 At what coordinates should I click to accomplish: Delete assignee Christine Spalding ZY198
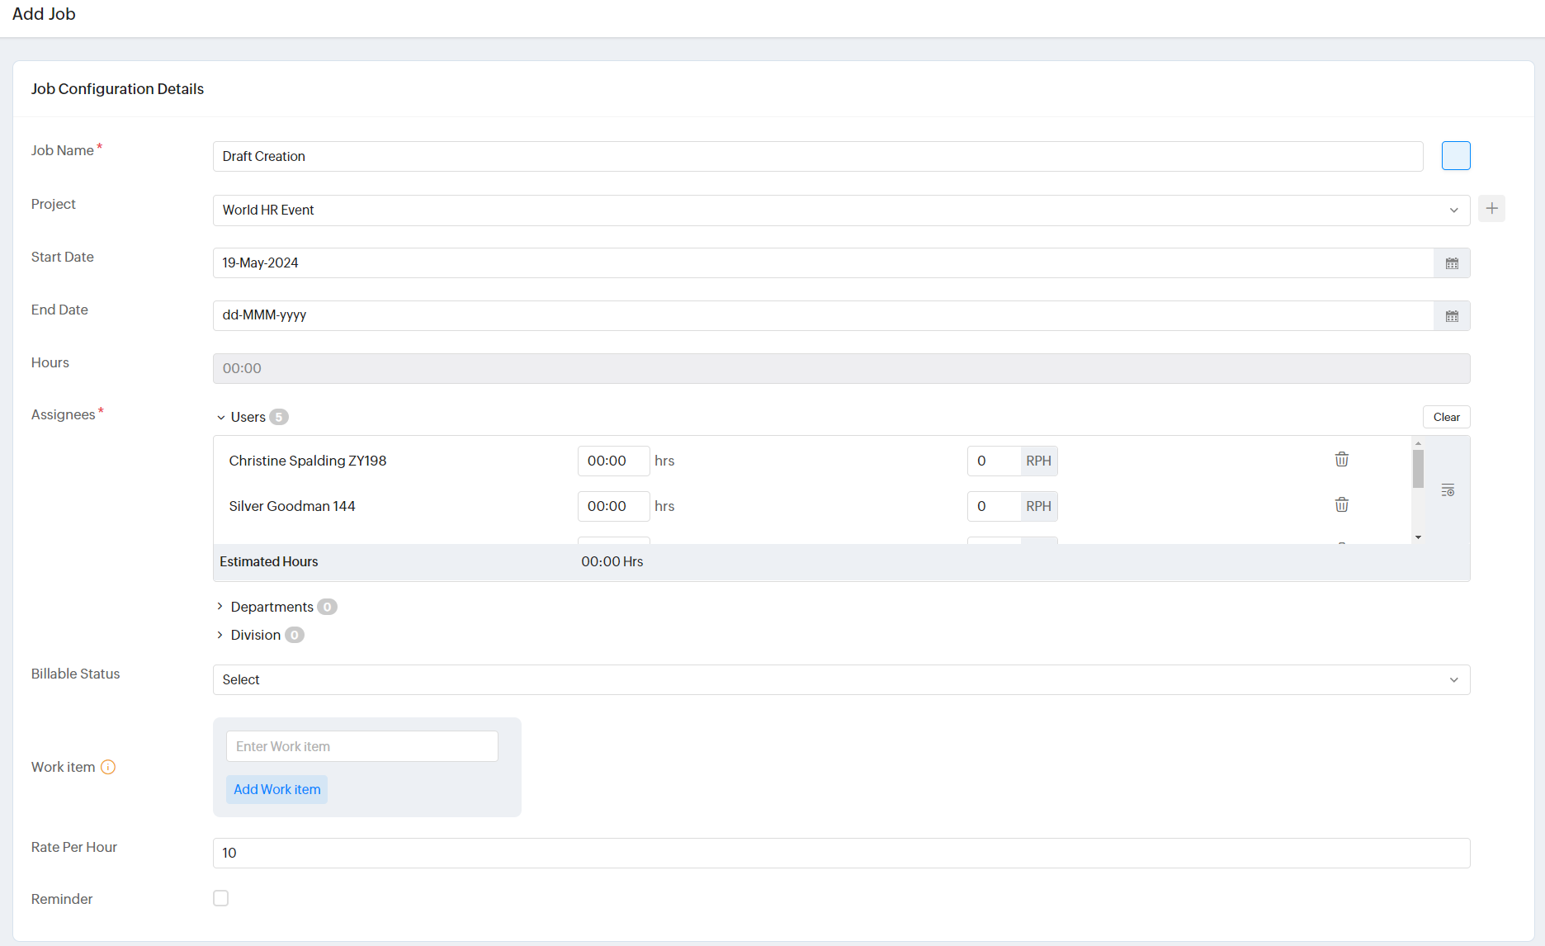(1342, 460)
